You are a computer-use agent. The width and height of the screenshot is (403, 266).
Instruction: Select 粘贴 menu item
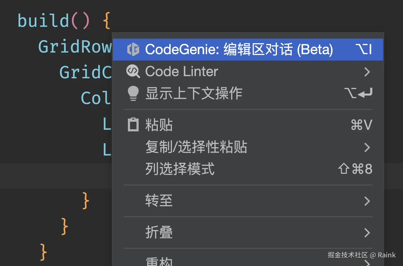pos(159,125)
